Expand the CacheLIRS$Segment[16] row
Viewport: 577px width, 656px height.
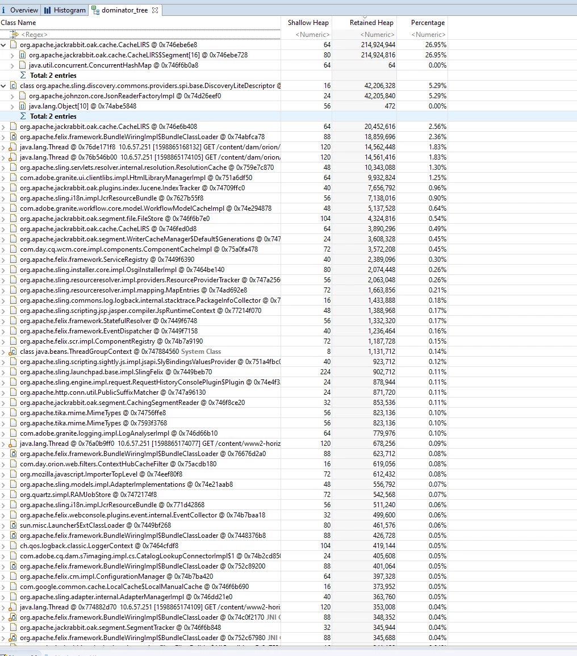click(x=12, y=55)
